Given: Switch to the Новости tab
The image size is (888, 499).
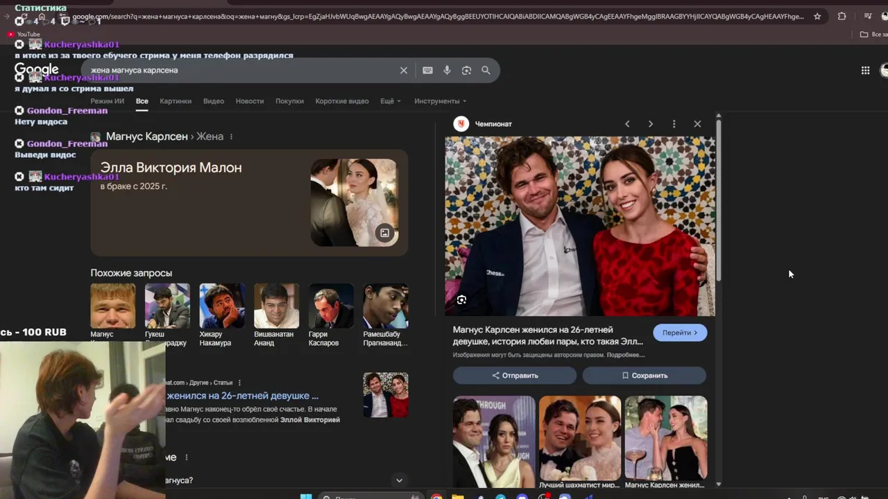Looking at the screenshot, I should click(250, 101).
